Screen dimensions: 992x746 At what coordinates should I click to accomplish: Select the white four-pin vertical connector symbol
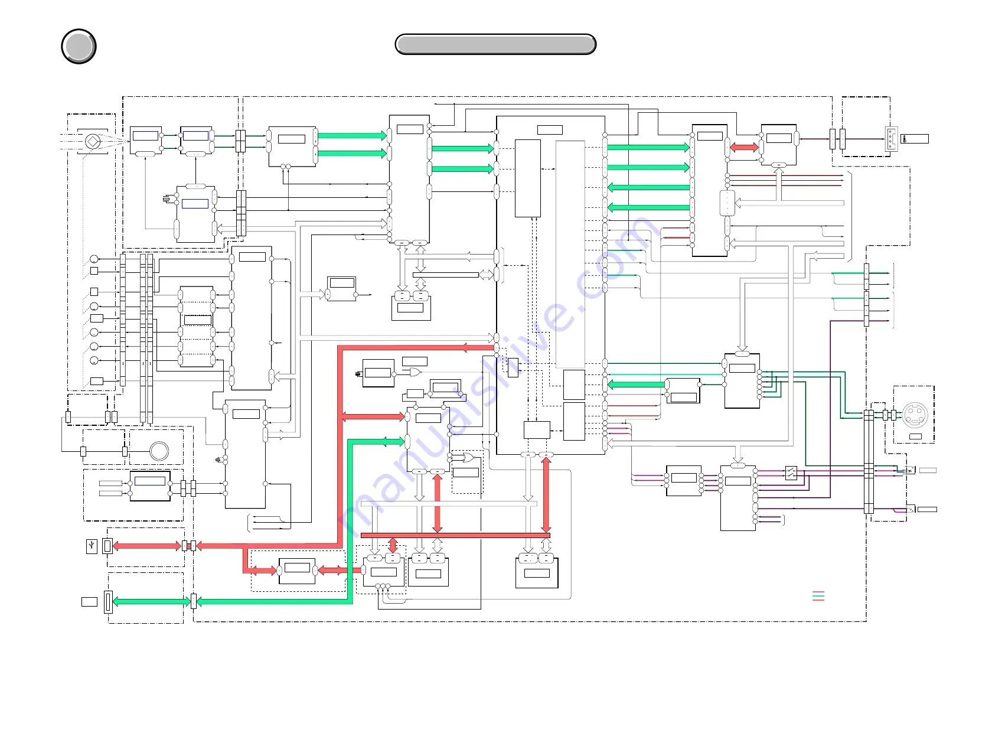click(x=891, y=139)
